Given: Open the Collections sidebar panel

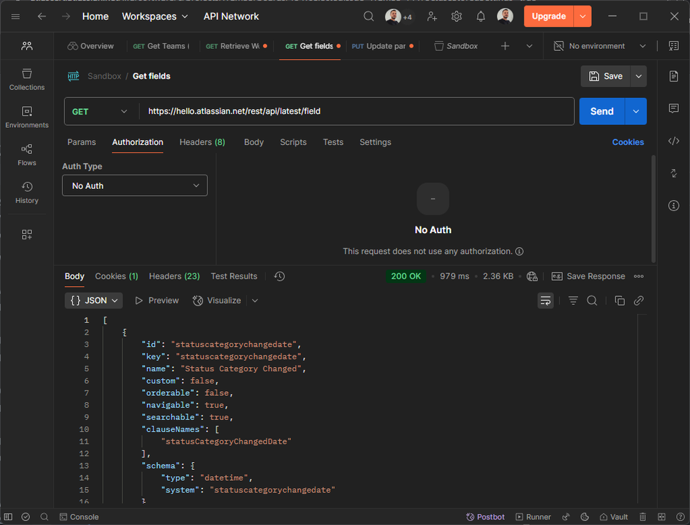Looking at the screenshot, I should click(x=27, y=79).
